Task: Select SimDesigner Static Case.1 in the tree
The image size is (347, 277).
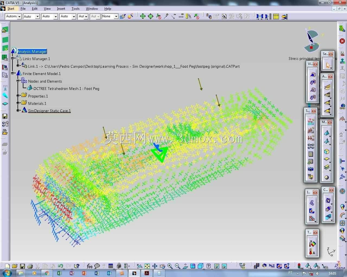Action: tap(49, 111)
